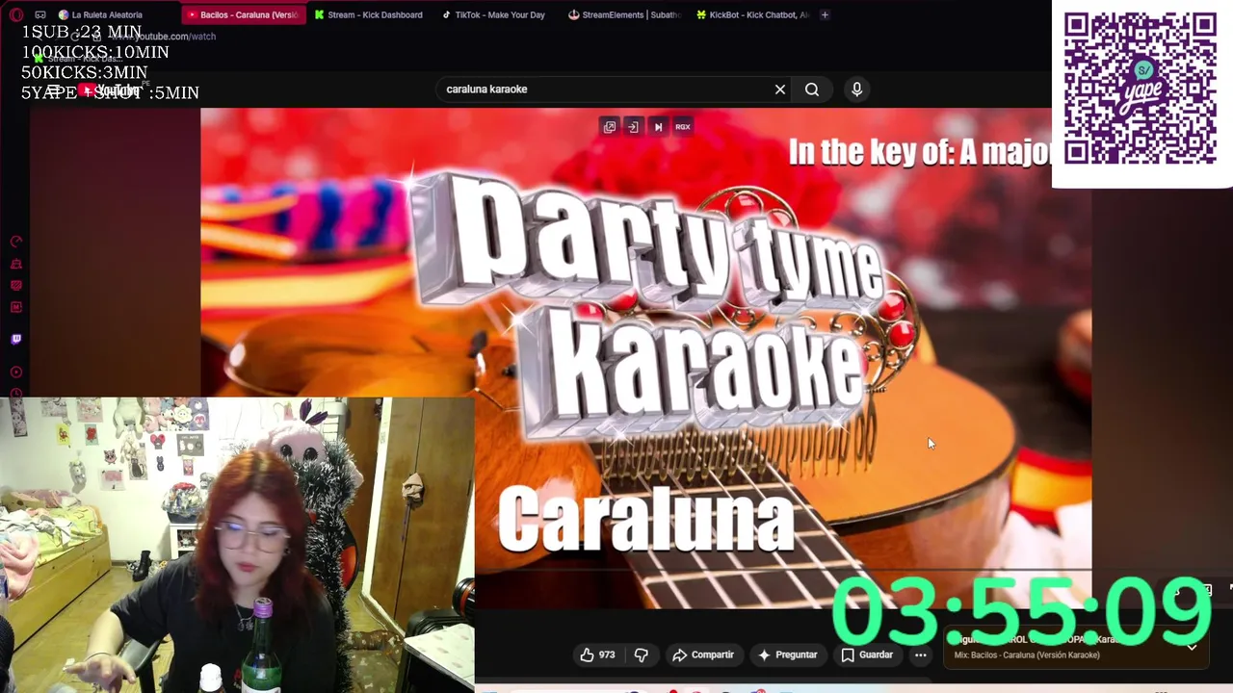Viewport: 1233px width, 693px height.
Task: Clear the search text with the X
Action: pos(780,89)
